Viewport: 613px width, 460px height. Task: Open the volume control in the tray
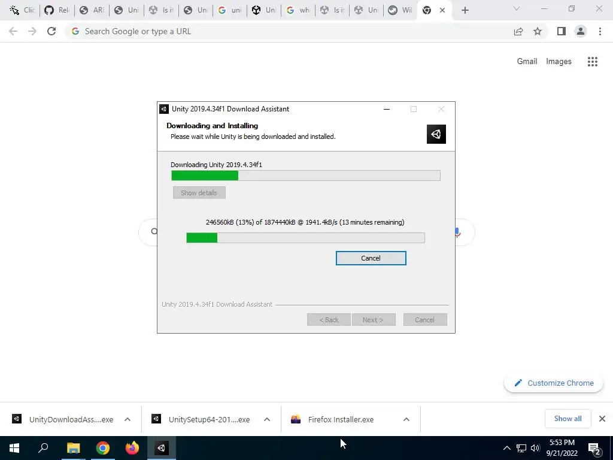click(535, 448)
